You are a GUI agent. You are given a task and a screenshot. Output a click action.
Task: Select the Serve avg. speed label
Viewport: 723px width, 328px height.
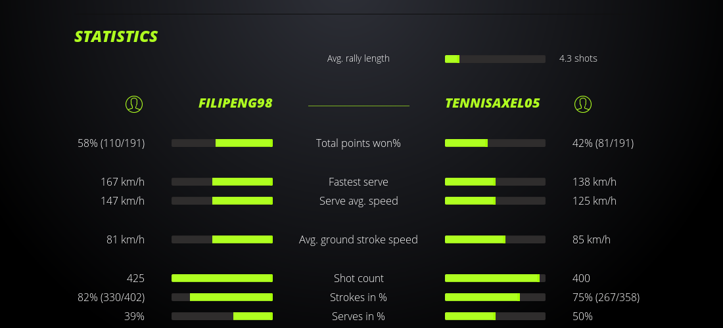[x=358, y=201]
